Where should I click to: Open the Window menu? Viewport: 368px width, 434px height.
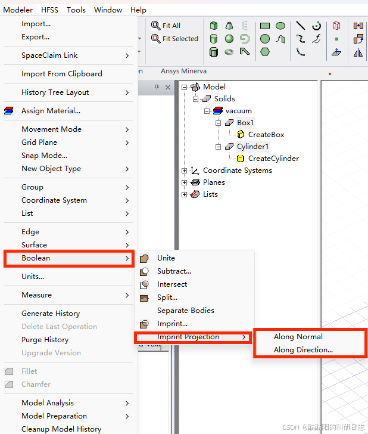pos(108,10)
